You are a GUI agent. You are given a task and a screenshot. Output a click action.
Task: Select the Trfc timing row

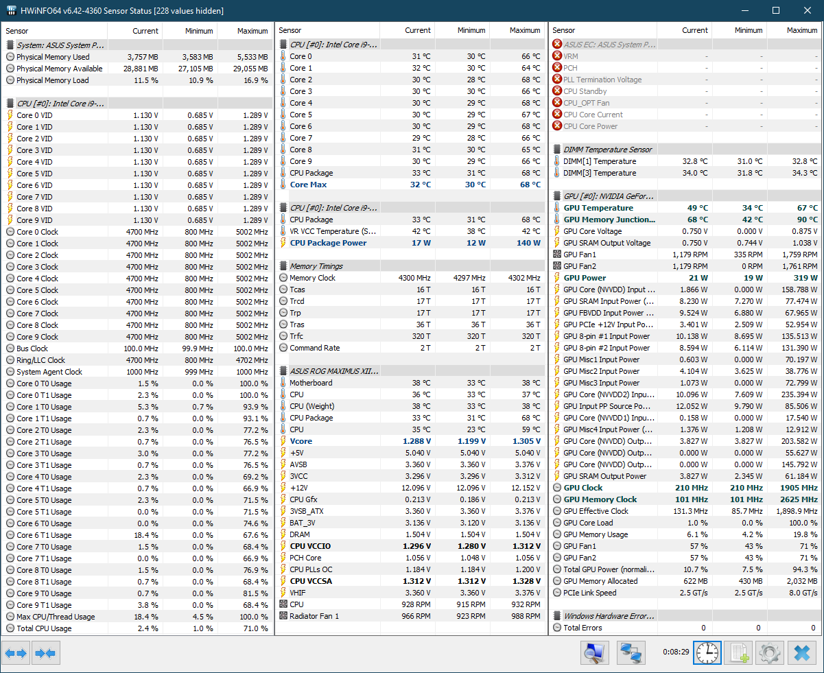(411, 336)
